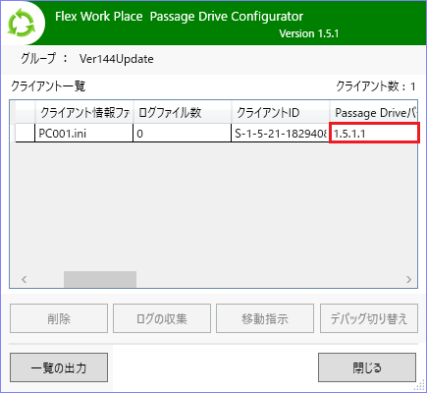Click the horizontal scrollbar left arrow
427x393 pixels.
click(24, 280)
